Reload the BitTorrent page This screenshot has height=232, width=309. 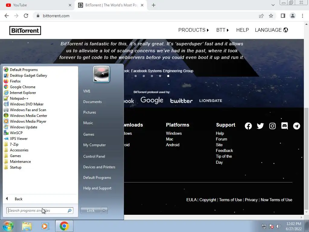[26, 16]
